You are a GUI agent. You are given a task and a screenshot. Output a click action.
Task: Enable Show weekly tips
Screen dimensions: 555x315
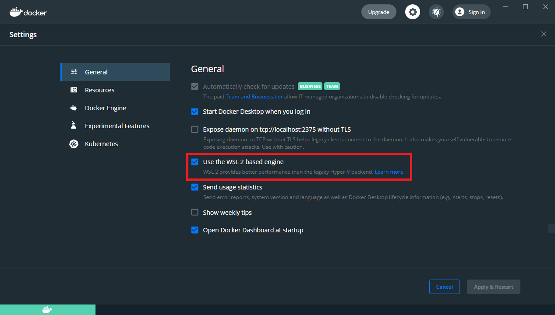pos(194,212)
